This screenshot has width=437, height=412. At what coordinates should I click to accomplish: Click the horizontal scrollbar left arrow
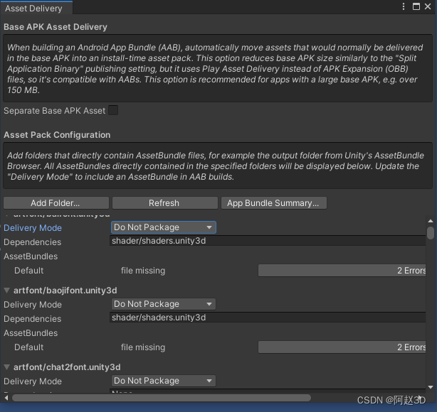pos(6,398)
